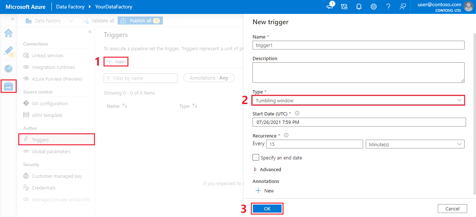Click inside the trigger Name field
Image resolution: width=476 pixels, height=217 pixels.
[358, 45]
